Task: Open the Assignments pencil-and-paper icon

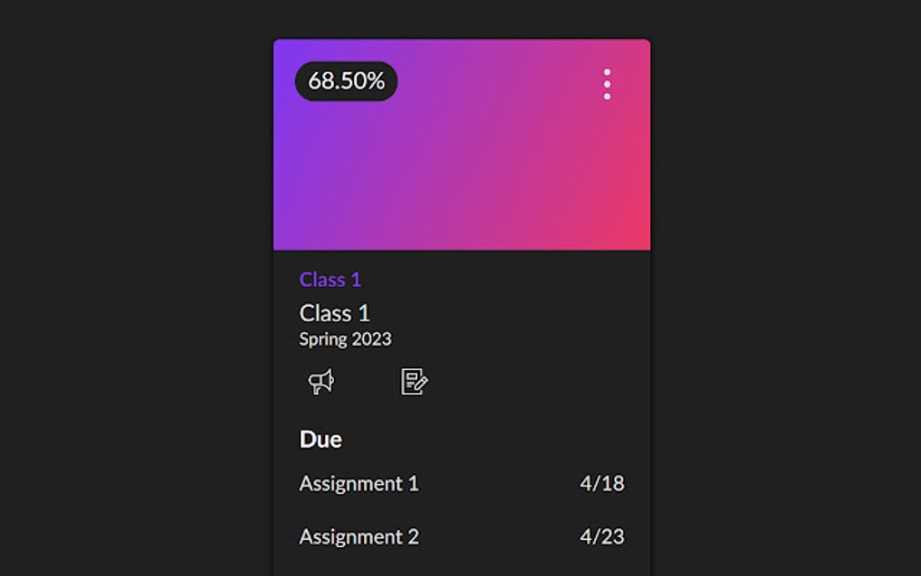Action: [414, 382]
